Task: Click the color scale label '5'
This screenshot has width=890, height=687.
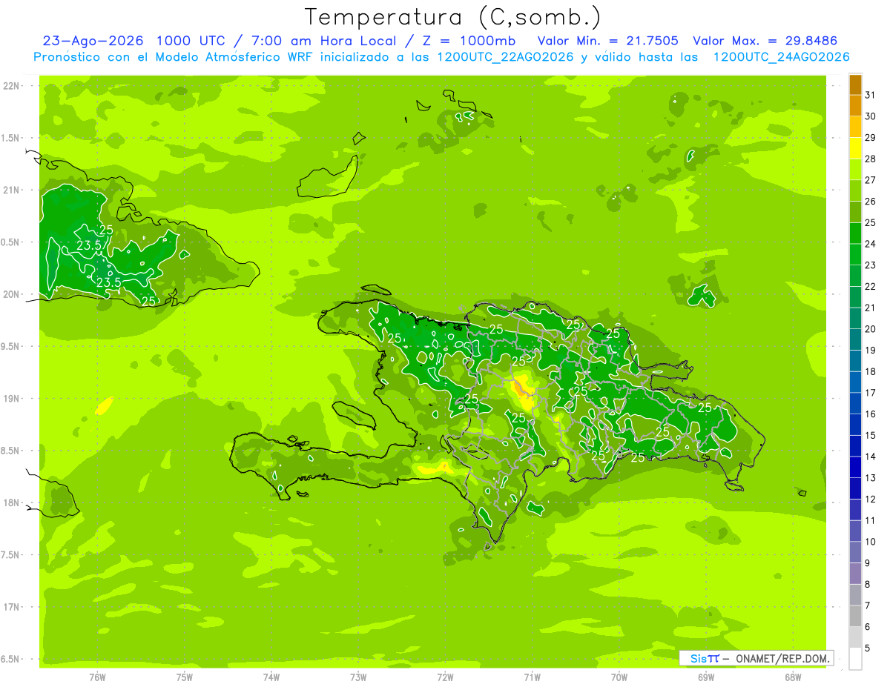Action: [868, 648]
